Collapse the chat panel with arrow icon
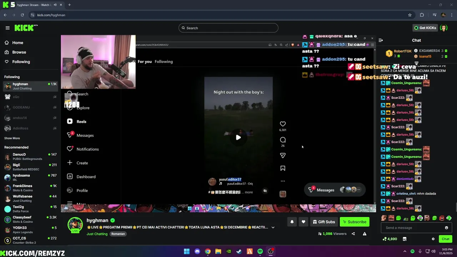This screenshot has height=257, width=457. 381,40
